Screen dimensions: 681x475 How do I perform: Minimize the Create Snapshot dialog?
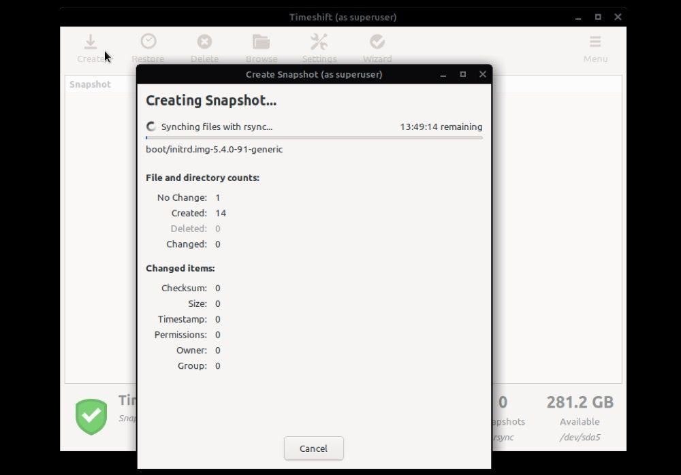pyautogui.click(x=443, y=74)
